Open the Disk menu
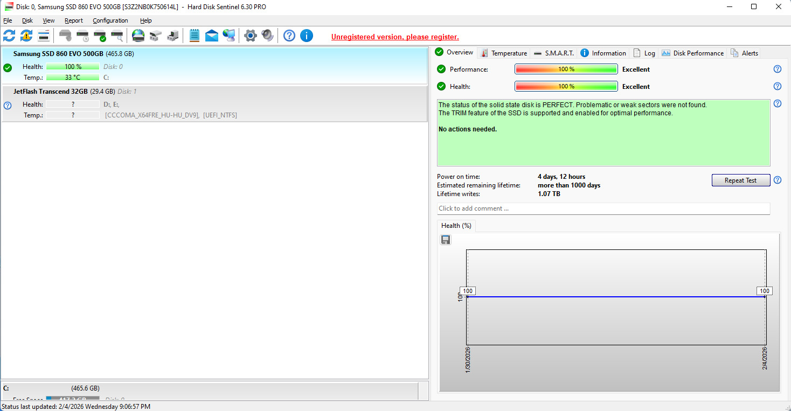This screenshot has height=411, width=791. pyautogui.click(x=27, y=20)
